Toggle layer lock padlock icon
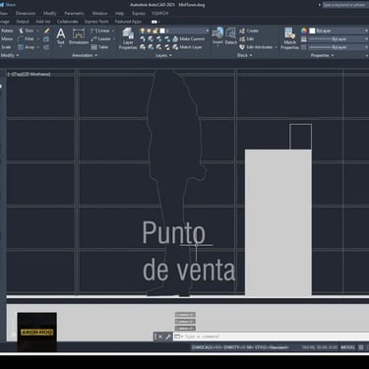The width and height of the screenshot is (369, 369). 155,31
